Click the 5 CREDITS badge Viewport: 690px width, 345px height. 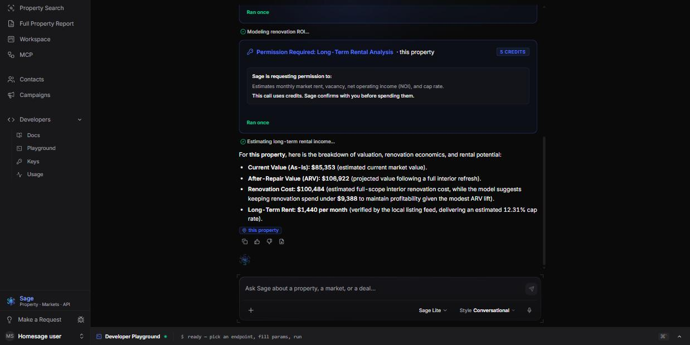pos(512,52)
